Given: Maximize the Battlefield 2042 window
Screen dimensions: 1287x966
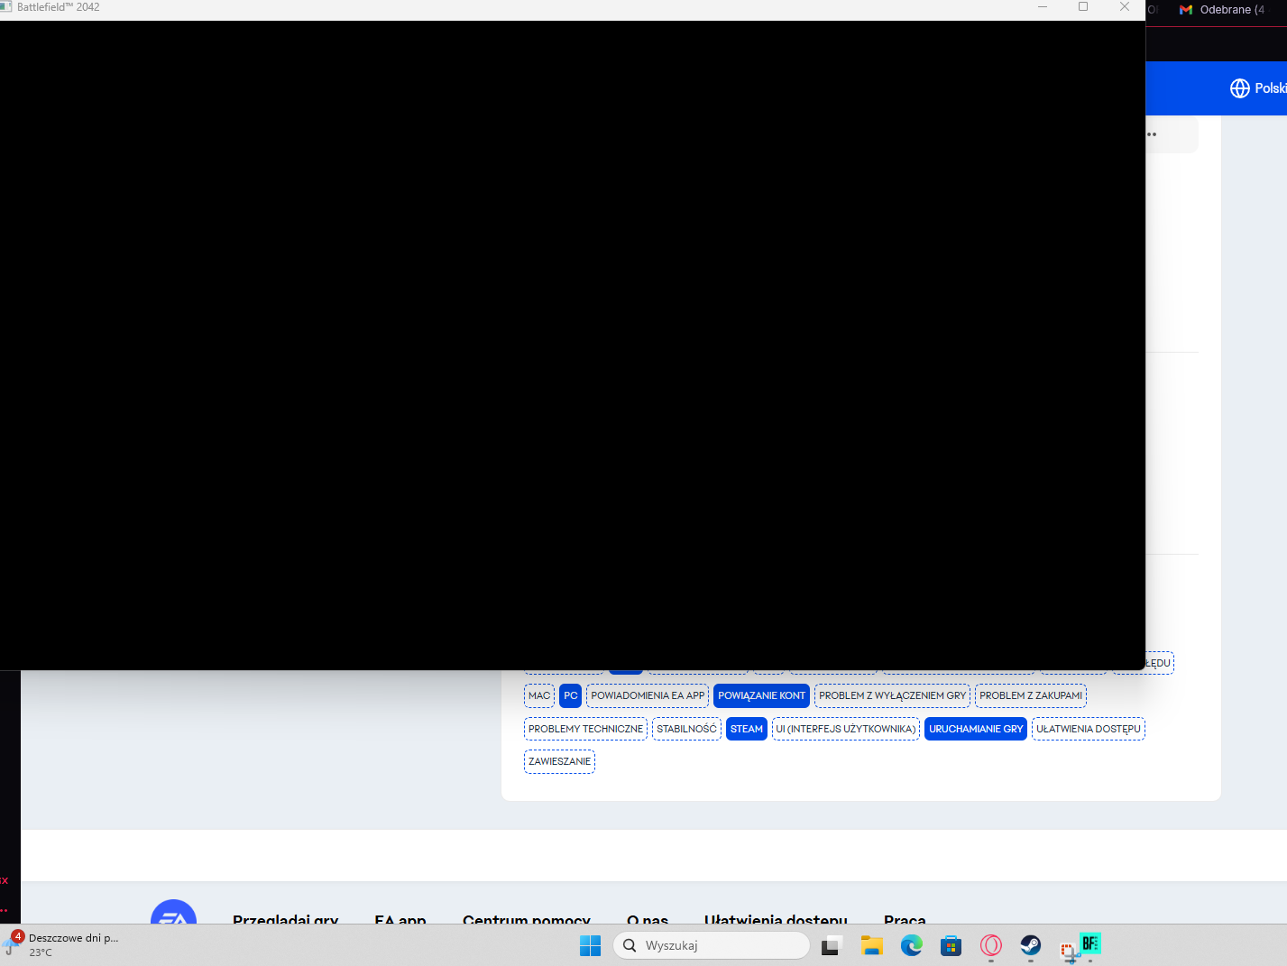Looking at the screenshot, I should click(x=1083, y=7).
